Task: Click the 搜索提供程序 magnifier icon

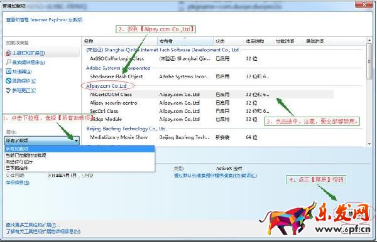Action: pos(9,62)
